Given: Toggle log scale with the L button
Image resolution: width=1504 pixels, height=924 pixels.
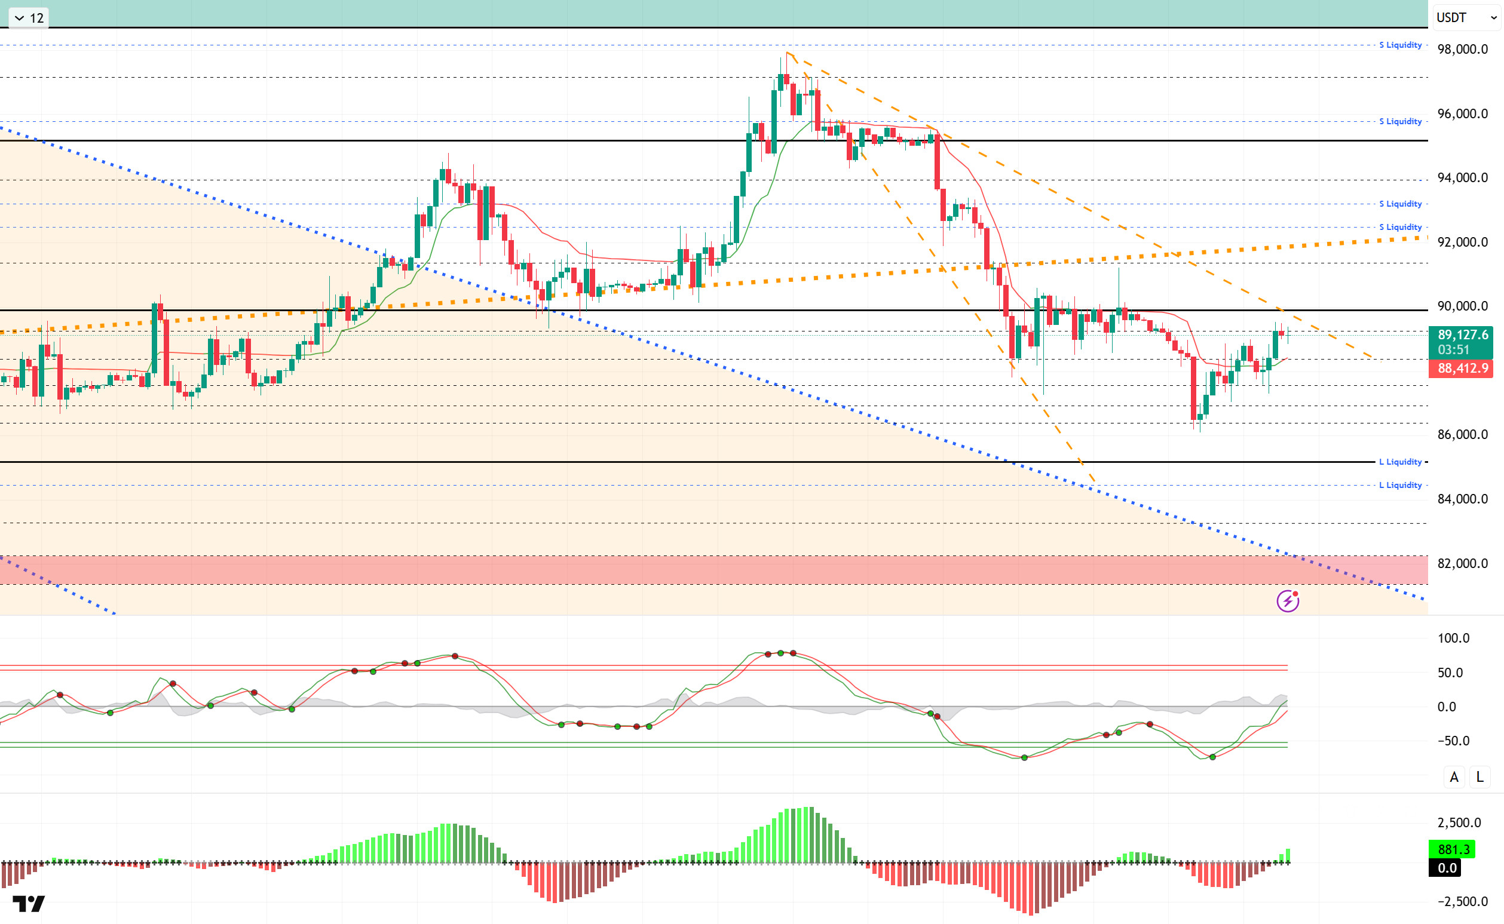Looking at the screenshot, I should 1480,776.
